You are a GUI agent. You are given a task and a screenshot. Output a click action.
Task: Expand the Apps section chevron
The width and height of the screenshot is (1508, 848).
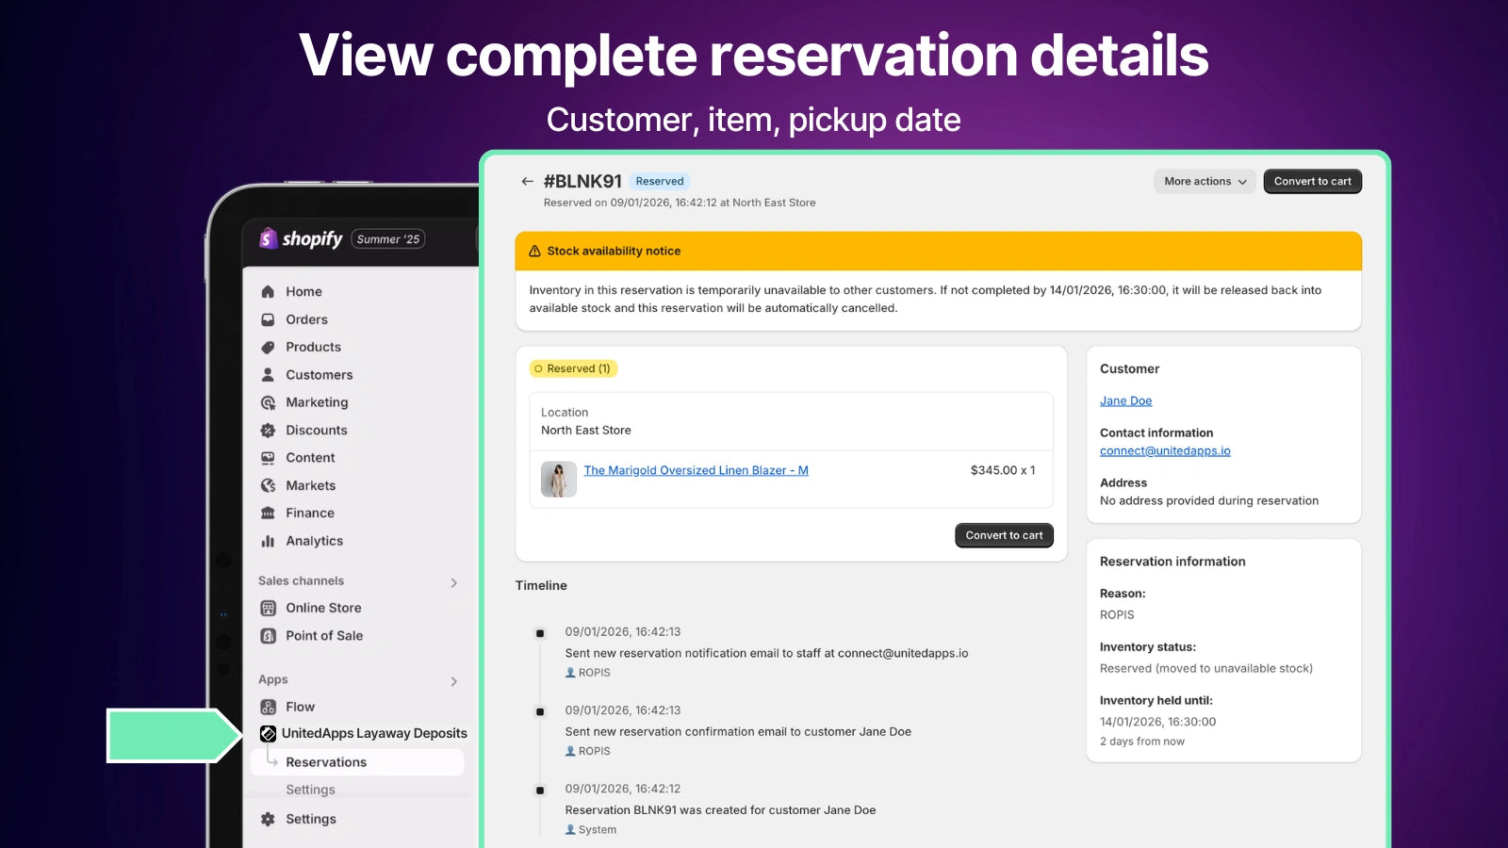coord(453,681)
